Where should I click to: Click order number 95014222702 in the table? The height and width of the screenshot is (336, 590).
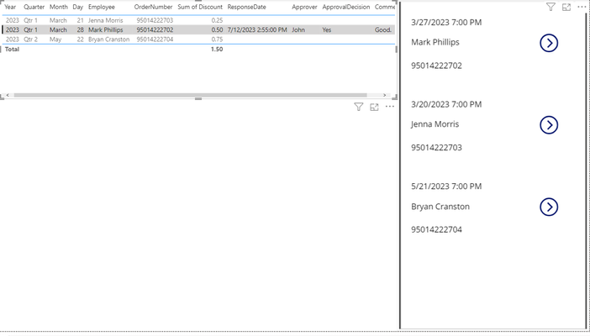[x=155, y=29]
